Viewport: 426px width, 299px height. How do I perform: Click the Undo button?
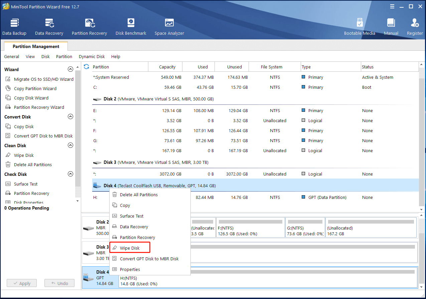[x=59, y=283]
